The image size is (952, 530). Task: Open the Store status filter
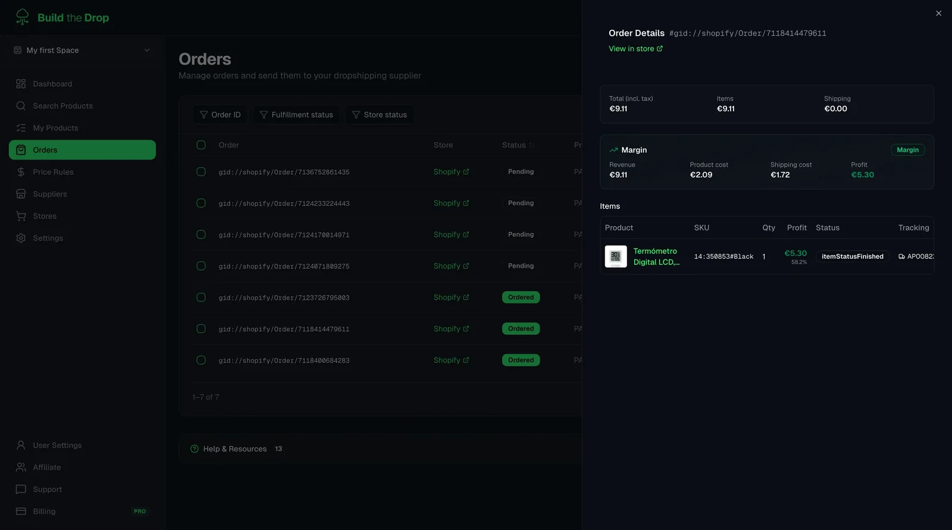(x=380, y=115)
